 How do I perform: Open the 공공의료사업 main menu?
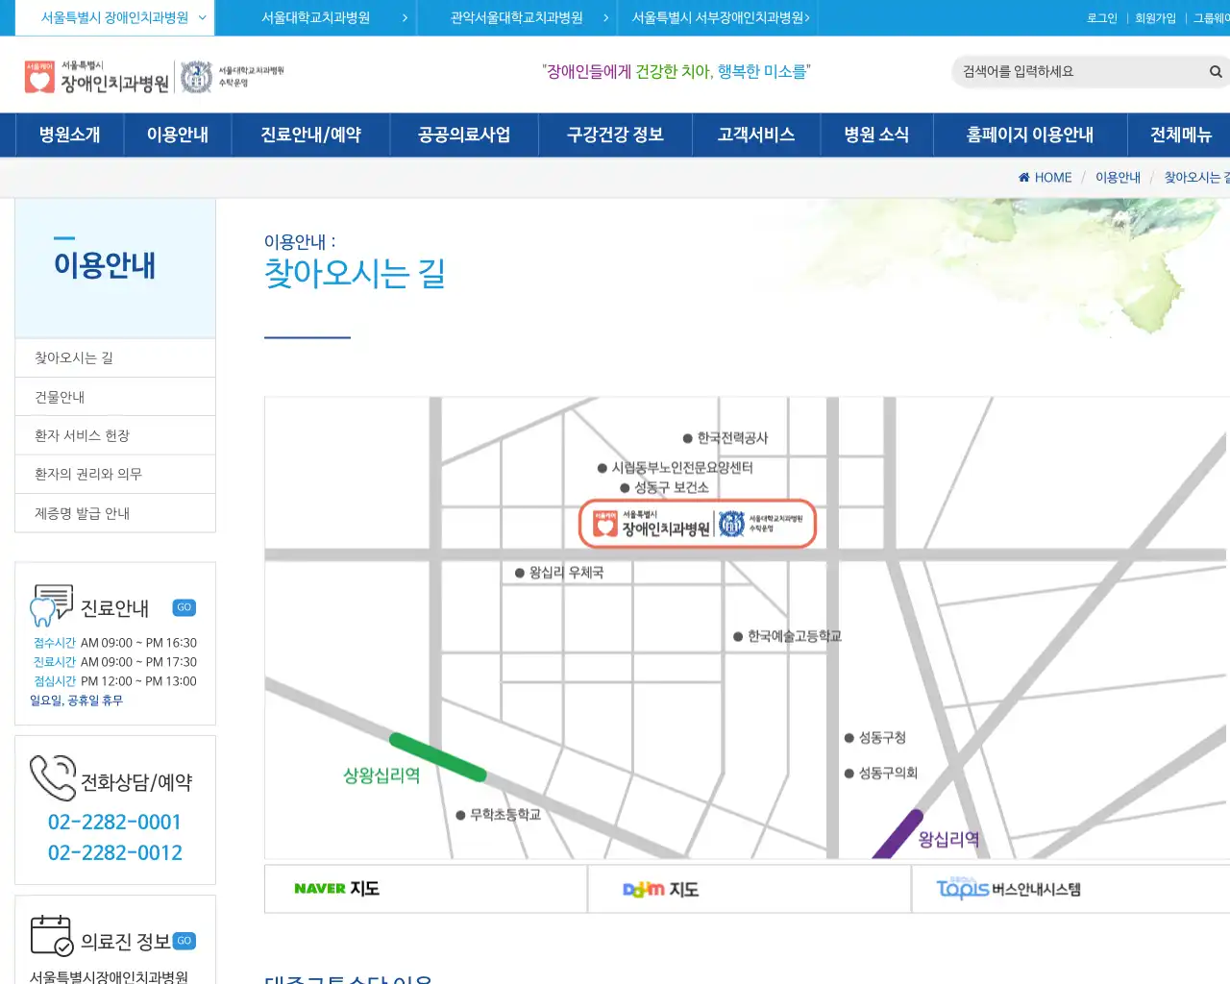tap(464, 135)
